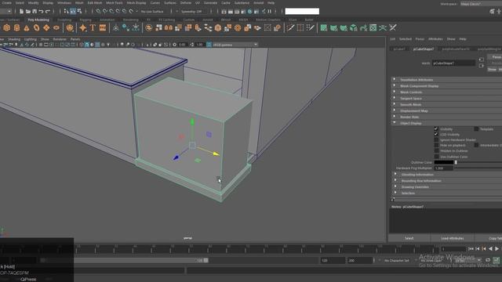The height and width of the screenshot is (282, 502).
Task: Open the Workspace dropdown
Action: click(481, 4)
